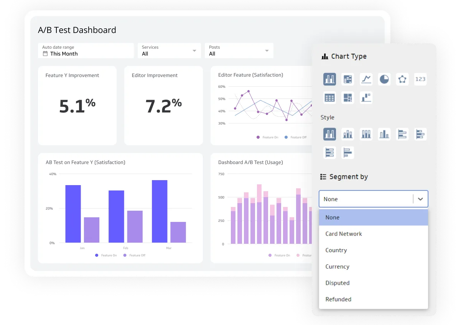Choose the pie chart type
Image resolution: width=461 pixels, height=325 pixels.
(x=384, y=79)
